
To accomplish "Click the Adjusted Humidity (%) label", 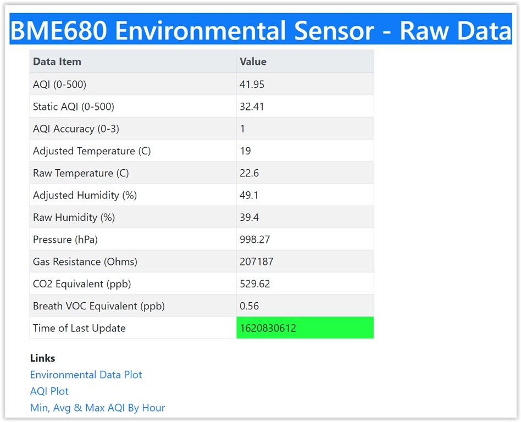I will [85, 196].
